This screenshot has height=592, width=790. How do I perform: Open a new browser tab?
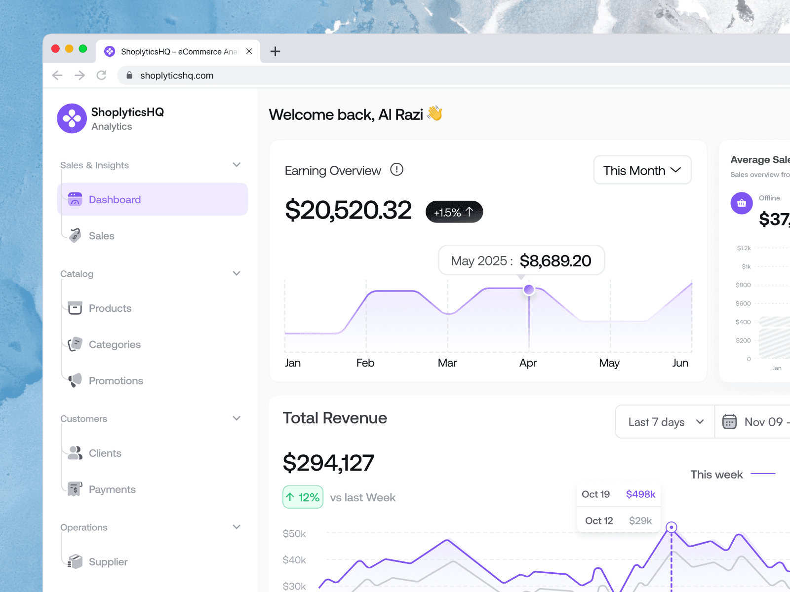(x=275, y=51)
